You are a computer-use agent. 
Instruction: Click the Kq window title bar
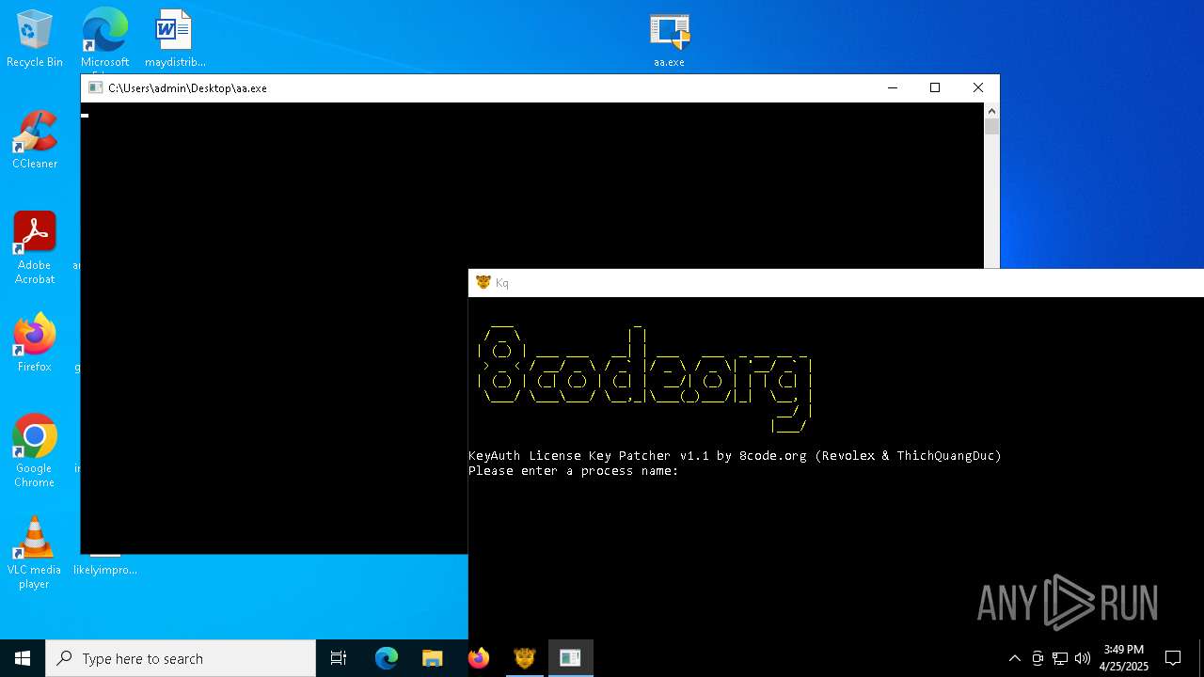tap(836, 282)
